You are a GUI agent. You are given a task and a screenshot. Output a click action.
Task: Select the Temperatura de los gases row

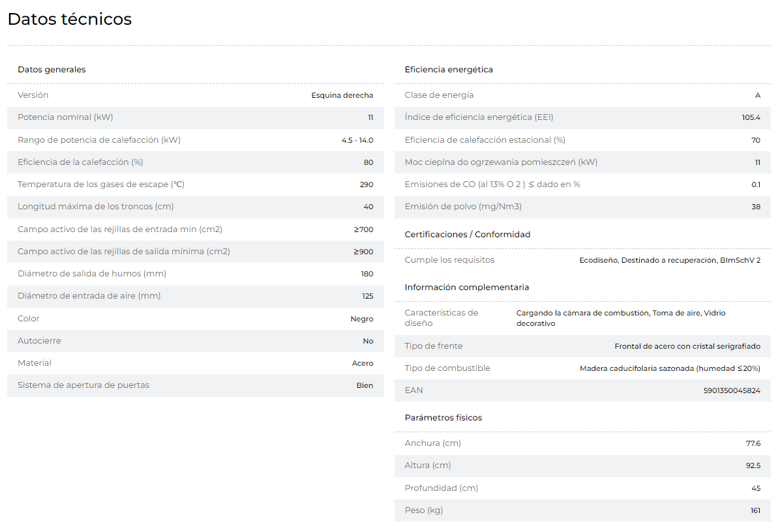point(196,184)
